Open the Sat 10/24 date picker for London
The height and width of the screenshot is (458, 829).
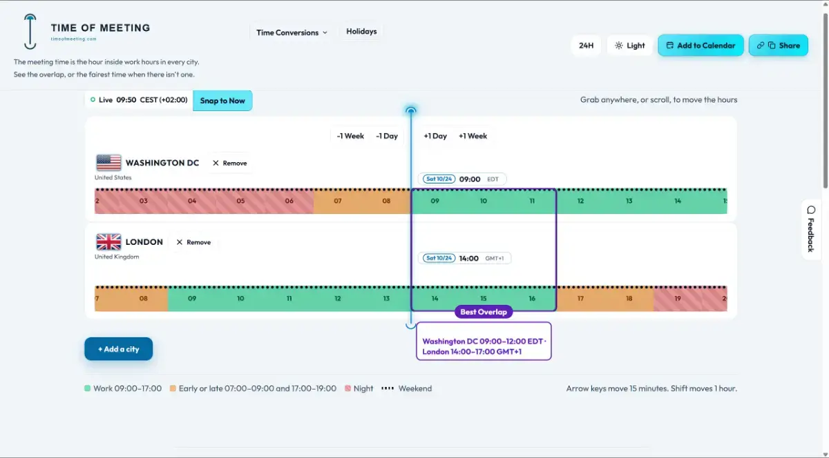439,259
